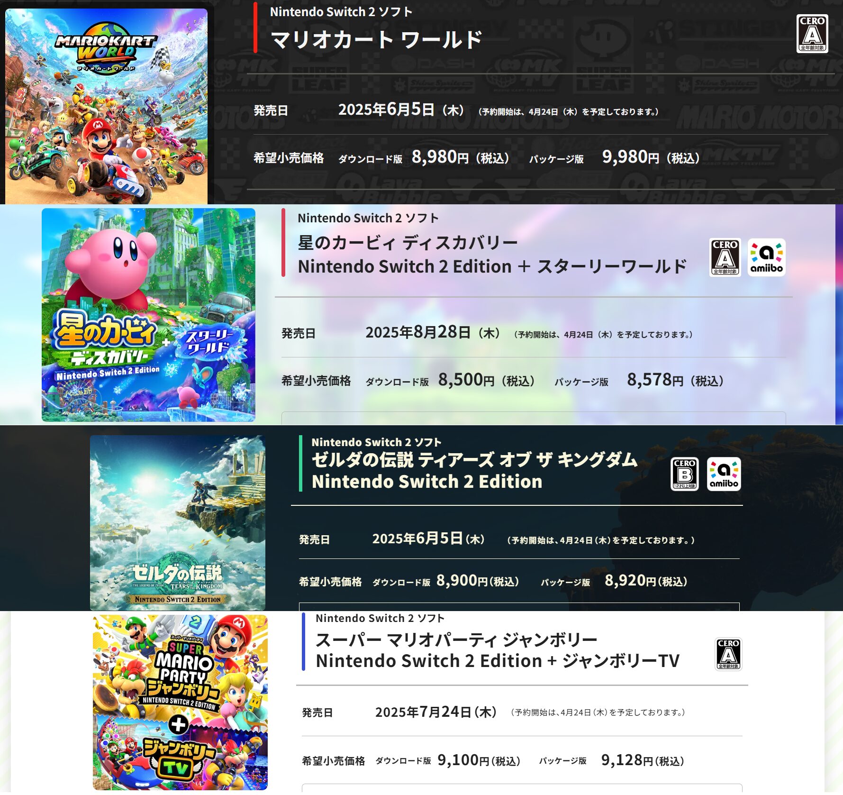843x795 pixels.
Task: Click the amiibo icon beside the Kirby title
Action: pos(766,257)
